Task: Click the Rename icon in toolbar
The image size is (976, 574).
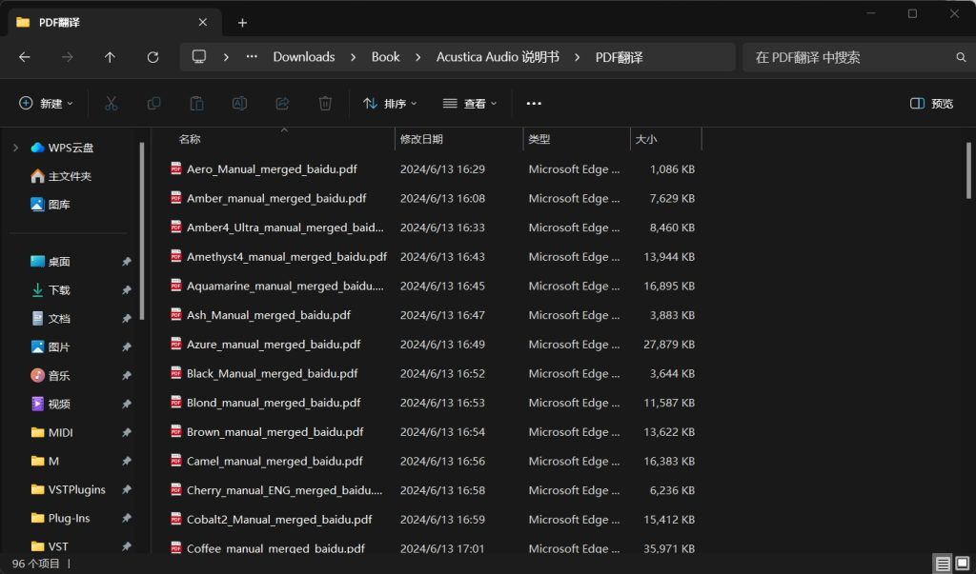Action: click(x=239, y=103)
